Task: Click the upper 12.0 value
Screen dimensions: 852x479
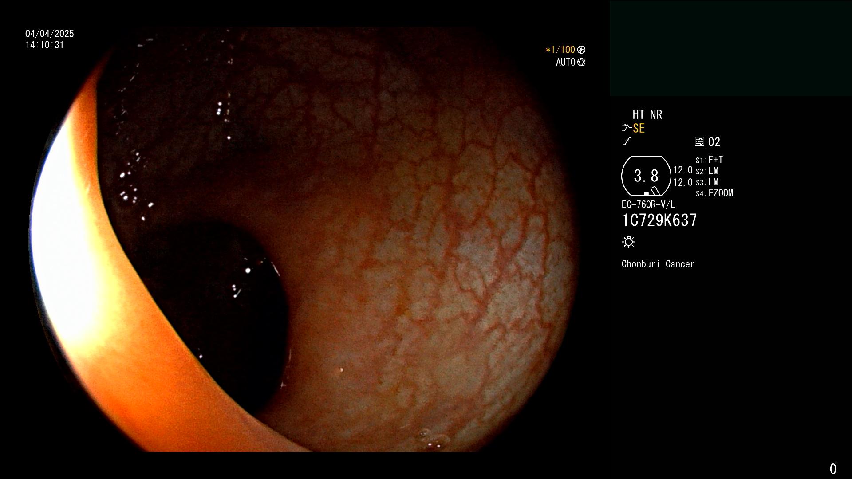Action: coord(683,170)
